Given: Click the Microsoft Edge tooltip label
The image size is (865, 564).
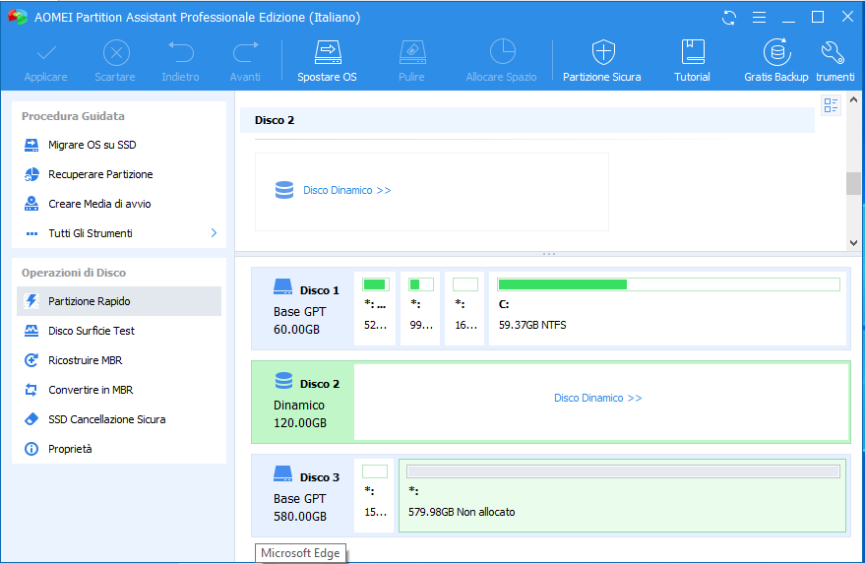Looking at the screenshot, I should coord(301,553).
